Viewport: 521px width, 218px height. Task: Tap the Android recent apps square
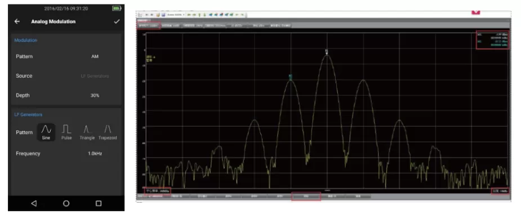pyautogui.click(x=99, y=203)
